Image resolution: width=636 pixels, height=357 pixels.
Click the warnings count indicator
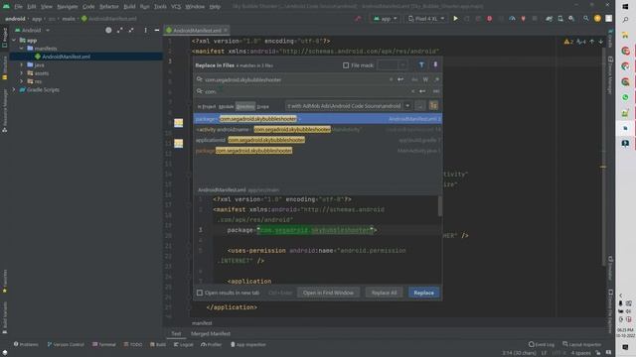coord(568,42)
